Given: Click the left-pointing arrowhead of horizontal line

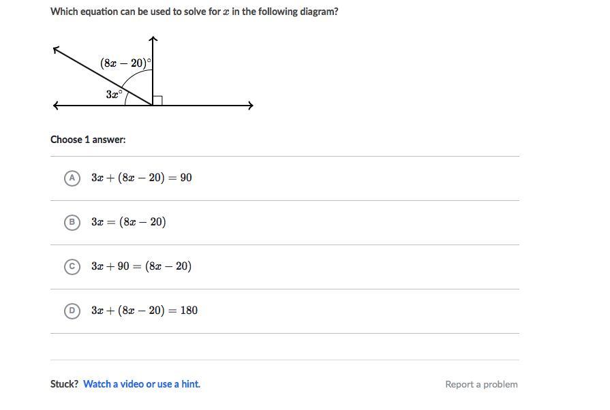Looking at the screenshot, I should (x=56, y=106).
